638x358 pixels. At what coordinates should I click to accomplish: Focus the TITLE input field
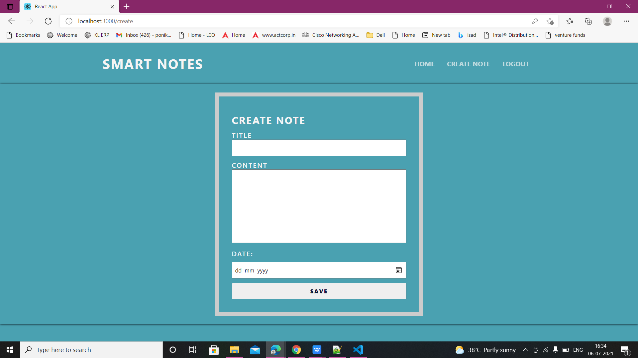[319, 148]
